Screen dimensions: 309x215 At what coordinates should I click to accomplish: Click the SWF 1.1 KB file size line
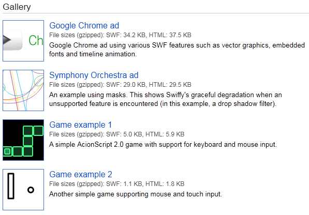pos(116,183)
